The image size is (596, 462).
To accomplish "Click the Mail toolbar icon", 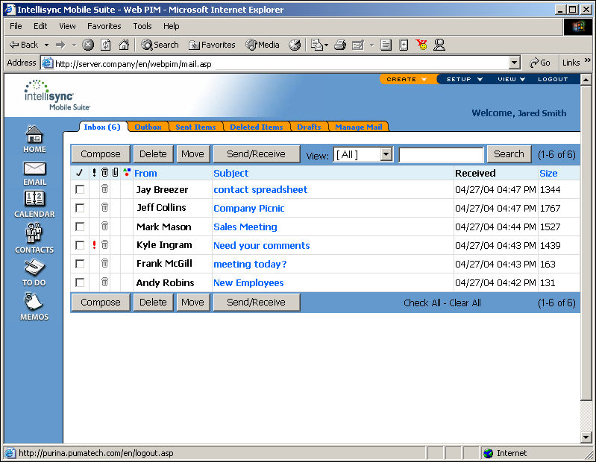I will (x=316, y=45).
